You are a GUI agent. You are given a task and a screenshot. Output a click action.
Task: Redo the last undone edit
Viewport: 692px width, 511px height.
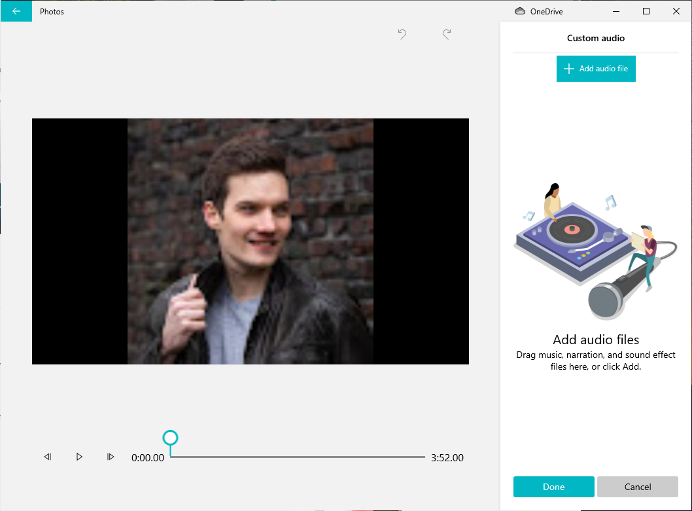pyautogui.click(x=447, y=34)
